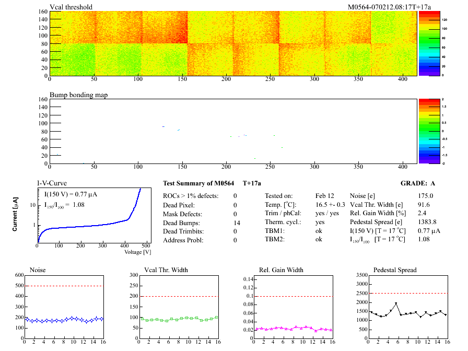
Task: Click the Test Summary of M0564 heading
Action: (x=197, y=183)
